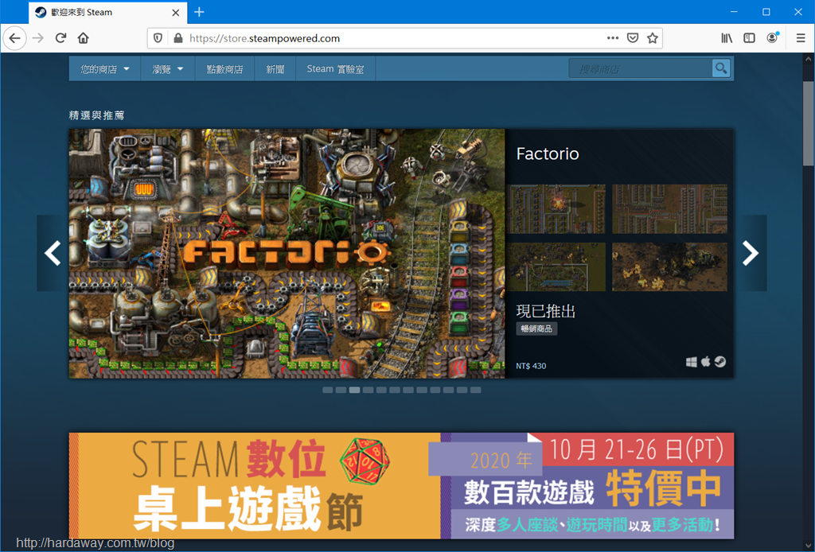Click the browser address bar URL

click(x=264, y=38)
